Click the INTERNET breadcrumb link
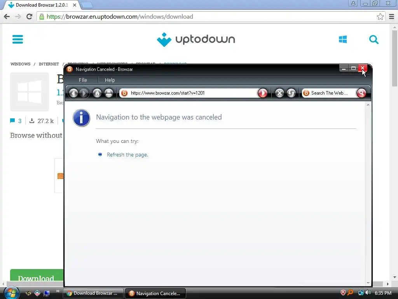Screen dimensions: 398x299 click(49, 64)
